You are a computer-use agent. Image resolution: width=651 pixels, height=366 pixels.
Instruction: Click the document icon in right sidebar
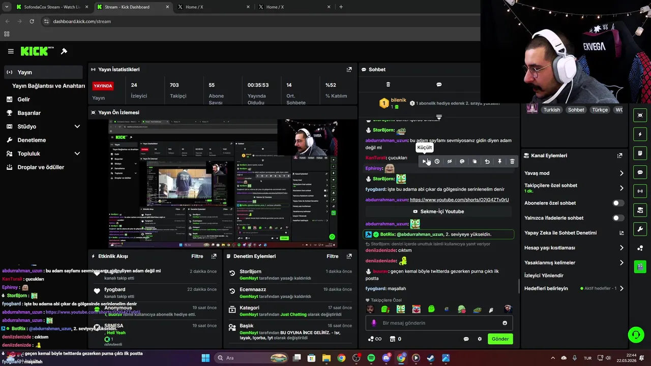640,153
